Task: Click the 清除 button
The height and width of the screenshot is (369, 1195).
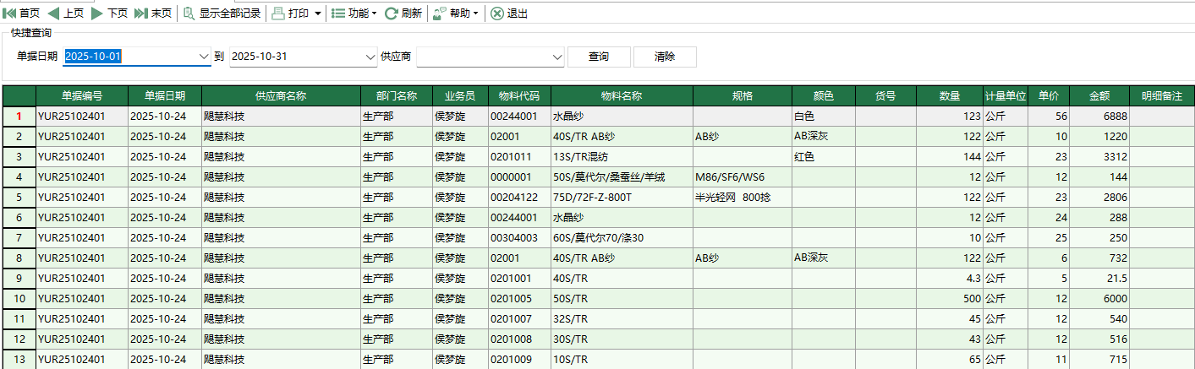Action: click(x=665, y=57)
